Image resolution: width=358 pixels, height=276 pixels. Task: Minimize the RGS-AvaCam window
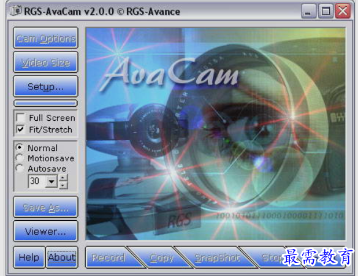coord(308,11)
